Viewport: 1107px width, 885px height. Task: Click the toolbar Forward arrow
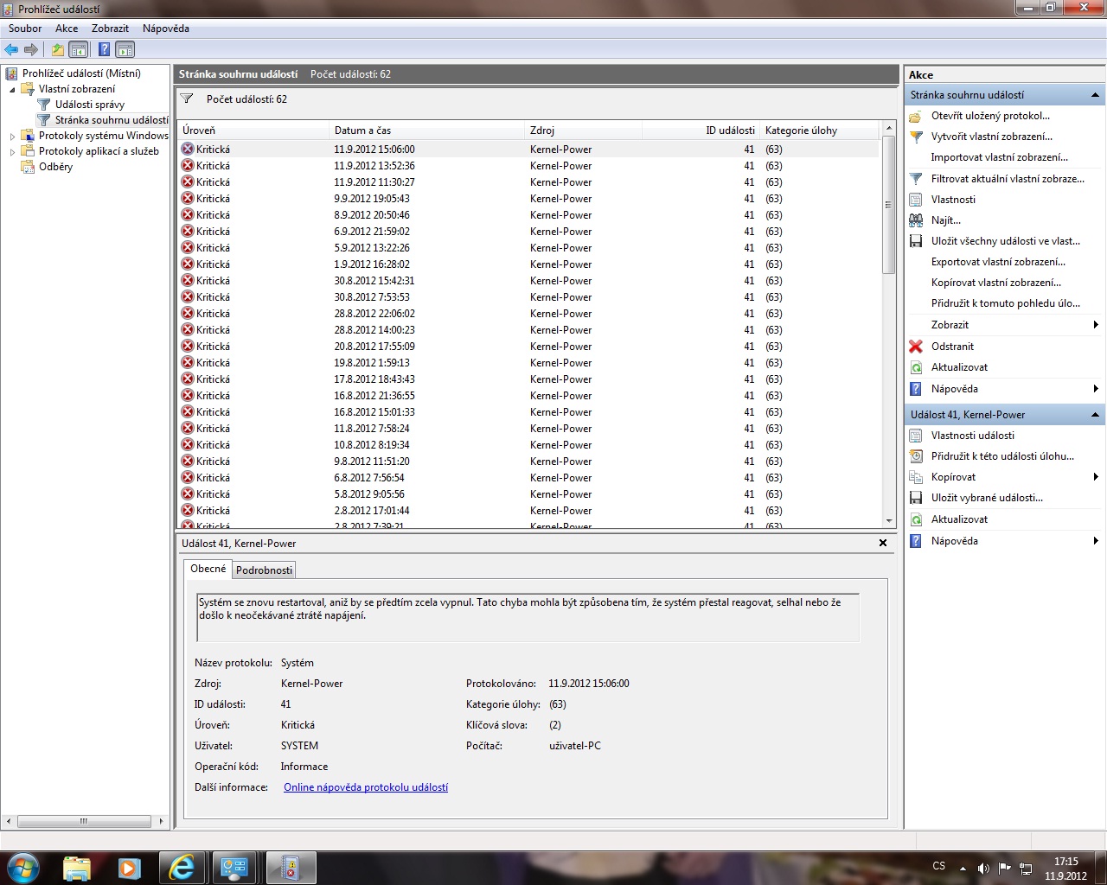pyautogui.click(x=31, y=49)
